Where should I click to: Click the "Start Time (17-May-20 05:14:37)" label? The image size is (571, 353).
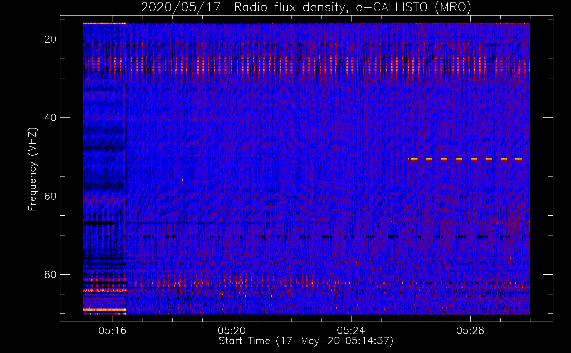coord(306,341)
